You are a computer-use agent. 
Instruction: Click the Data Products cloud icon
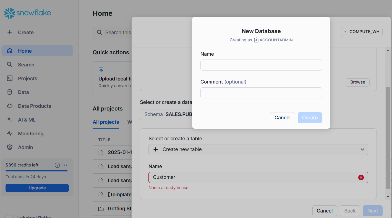coord(10,106)
